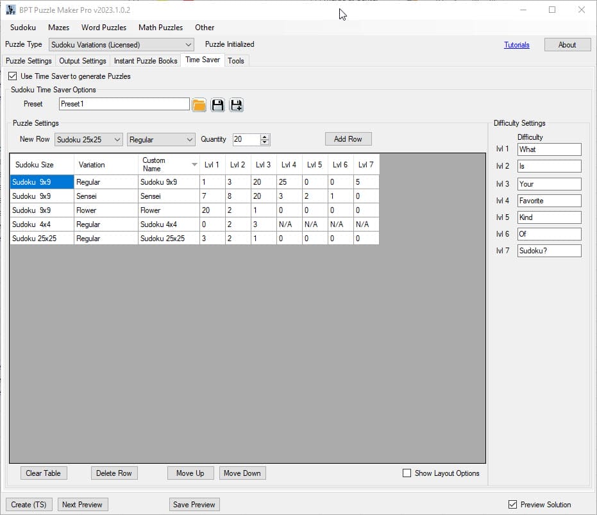Toggle Use Time Saver to generate Puzzles
Screen dimensions: 597x515
click(13, 76)
